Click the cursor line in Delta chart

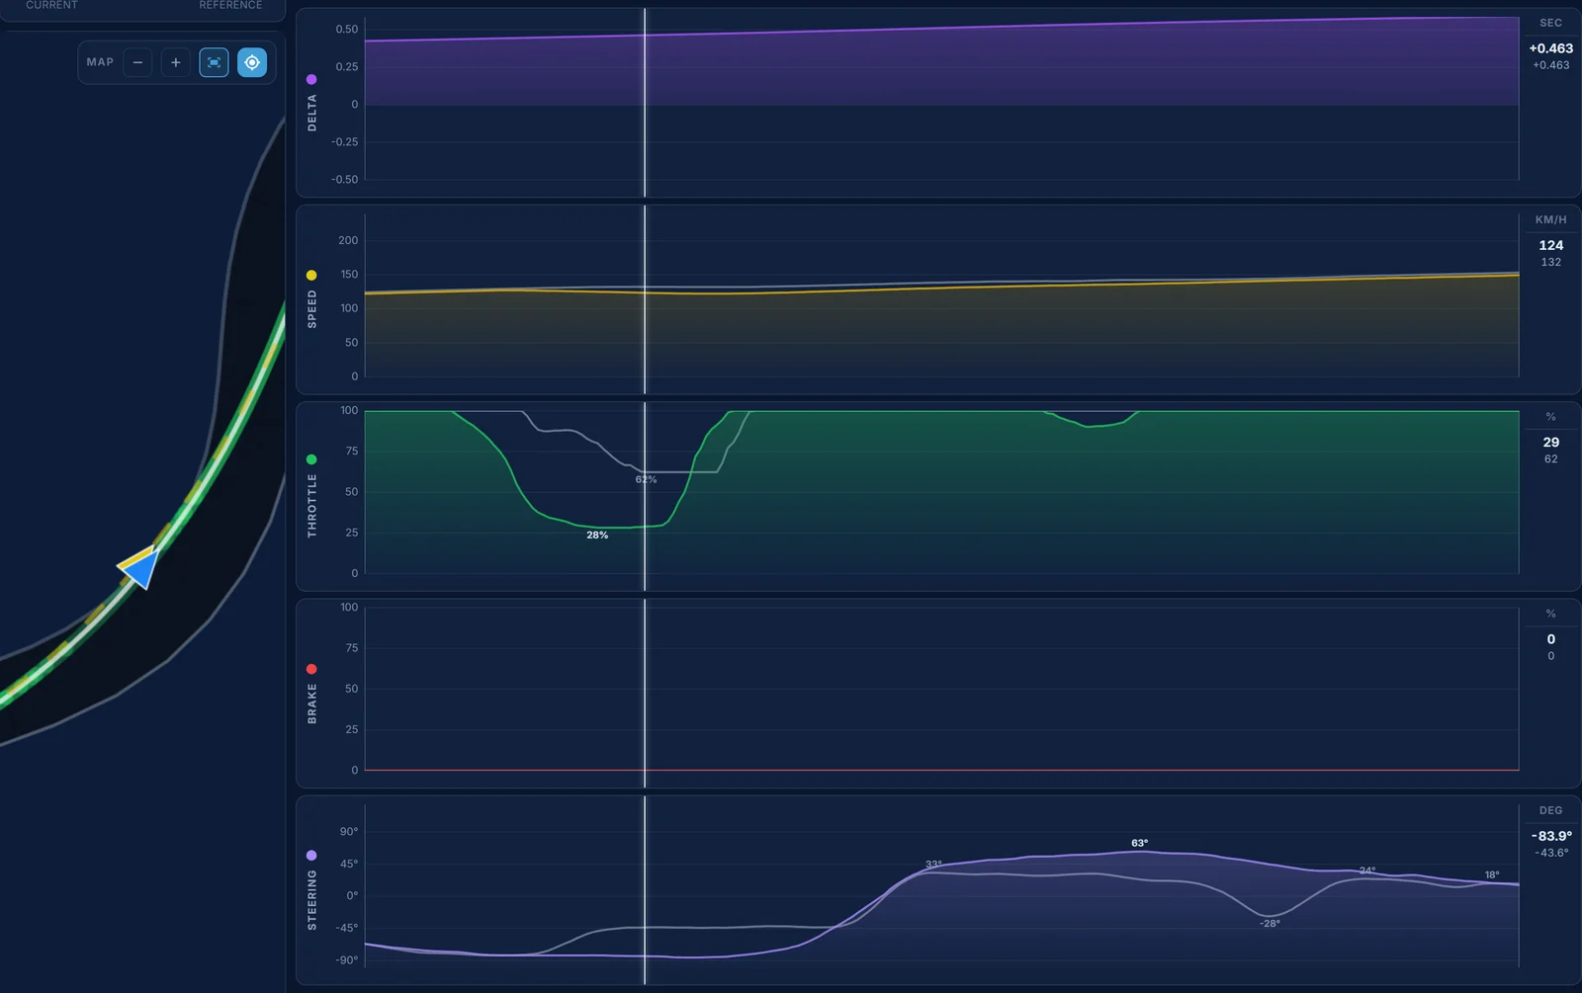pyautogui.click(x=645, y=103)
